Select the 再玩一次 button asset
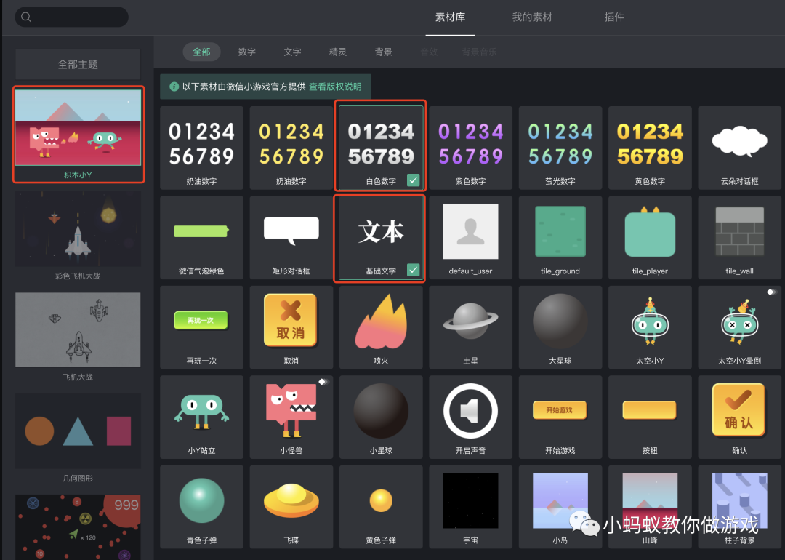Viewport: 785px width, 560px height. tap(202, 327)
